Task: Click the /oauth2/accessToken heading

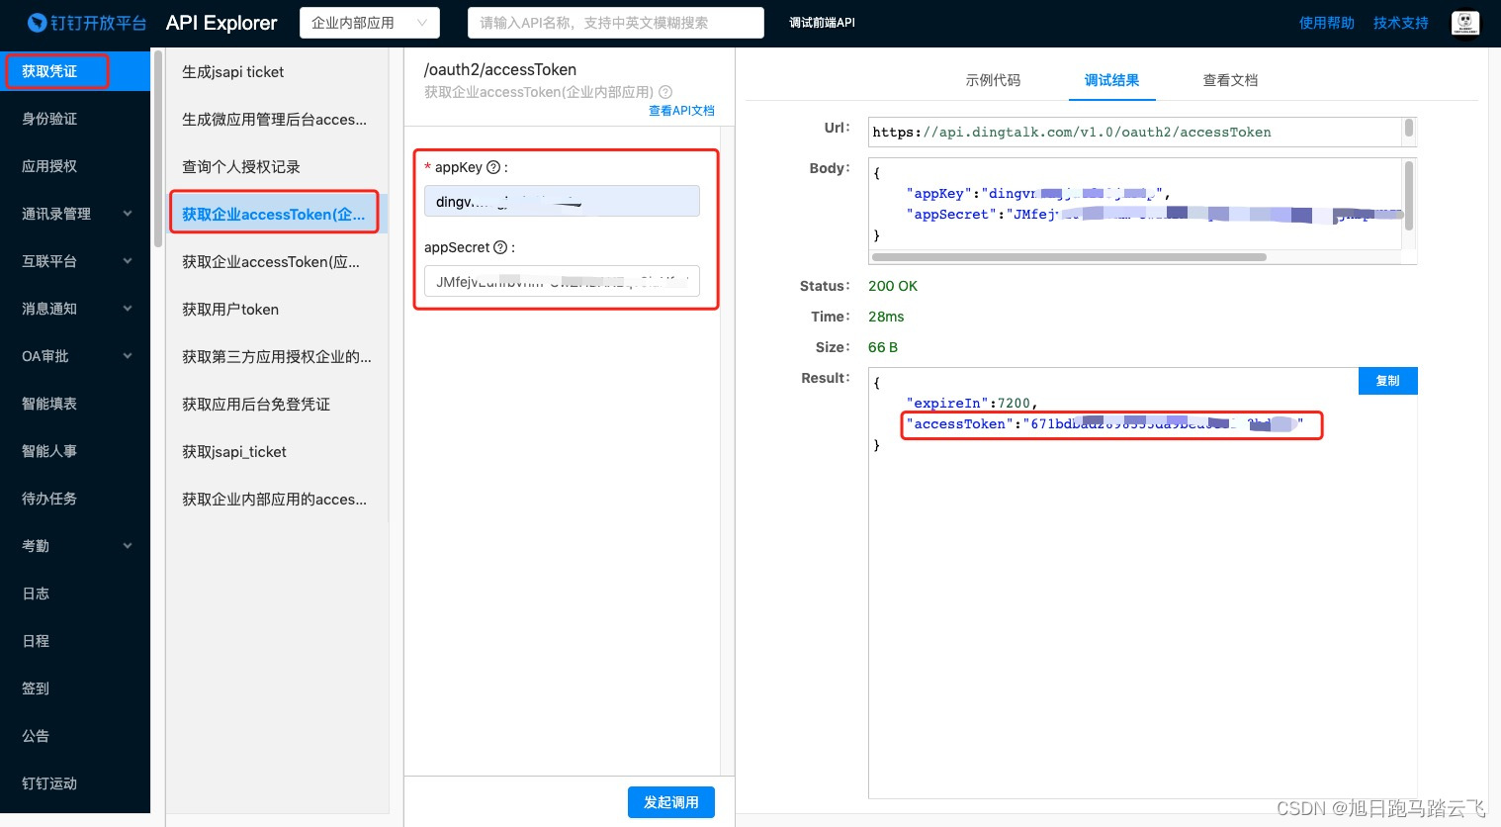Action: pos(500,69)
